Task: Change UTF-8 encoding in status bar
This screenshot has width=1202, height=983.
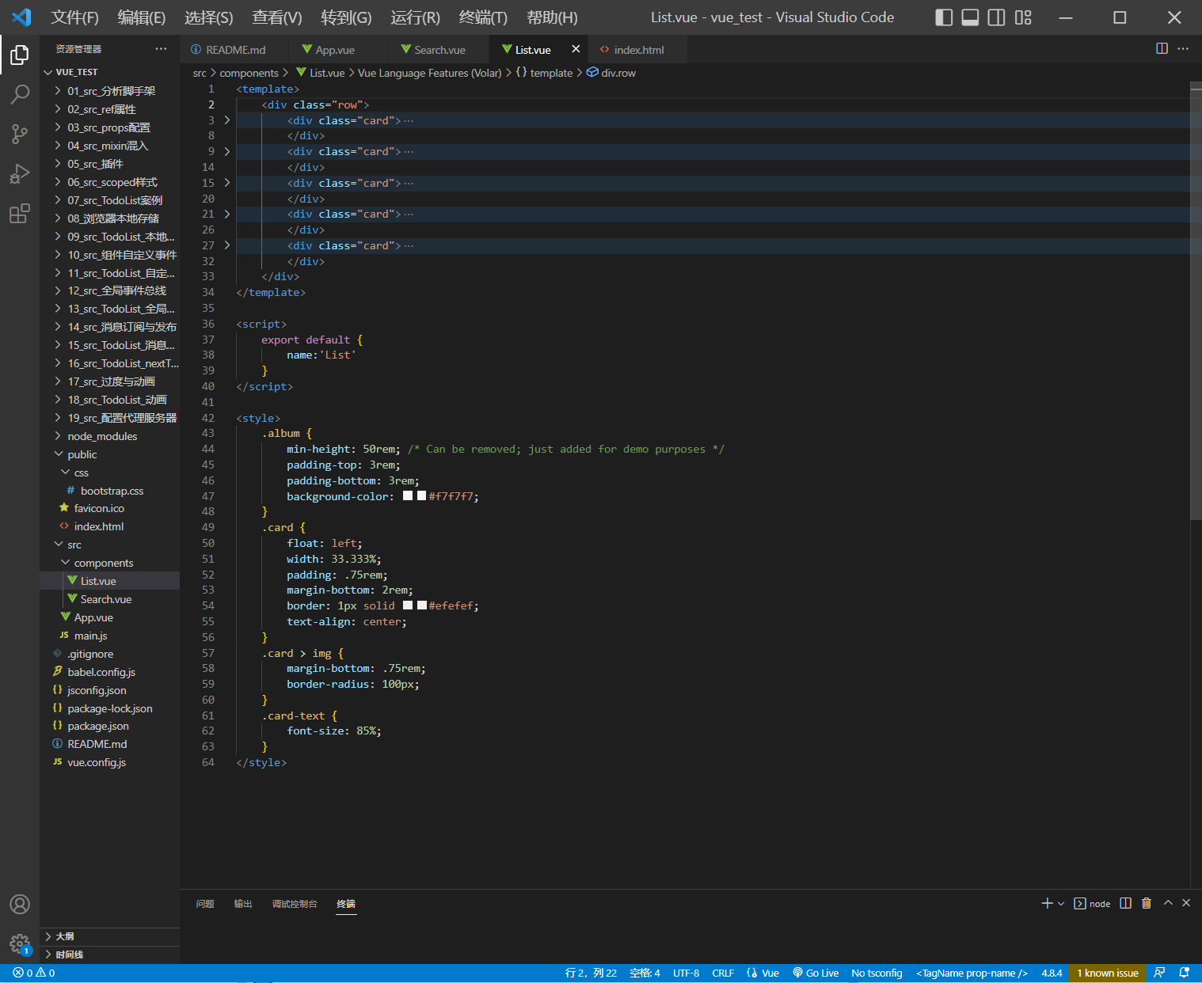Action: (686, 973)
